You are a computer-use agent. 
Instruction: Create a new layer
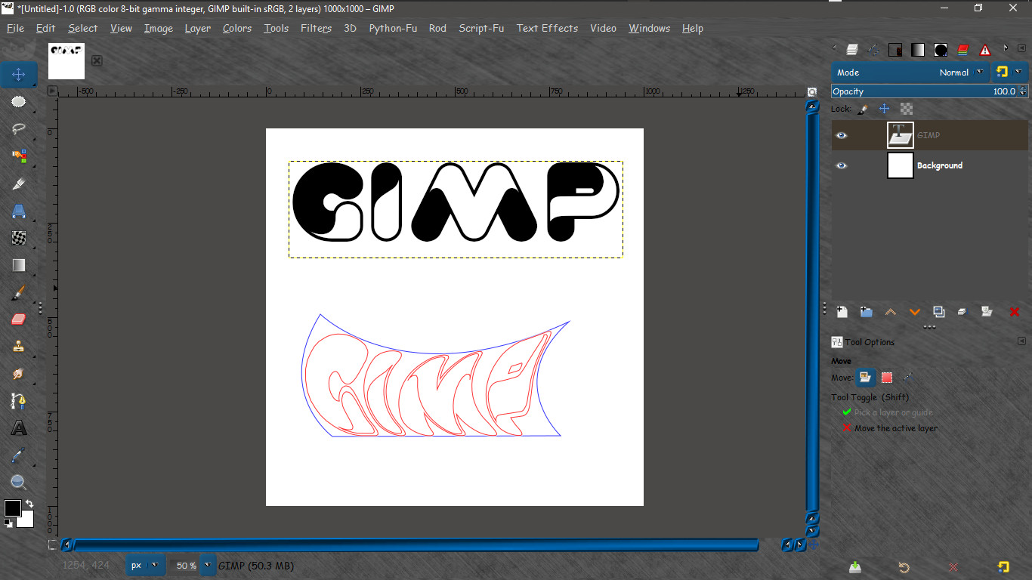point(842,311)
